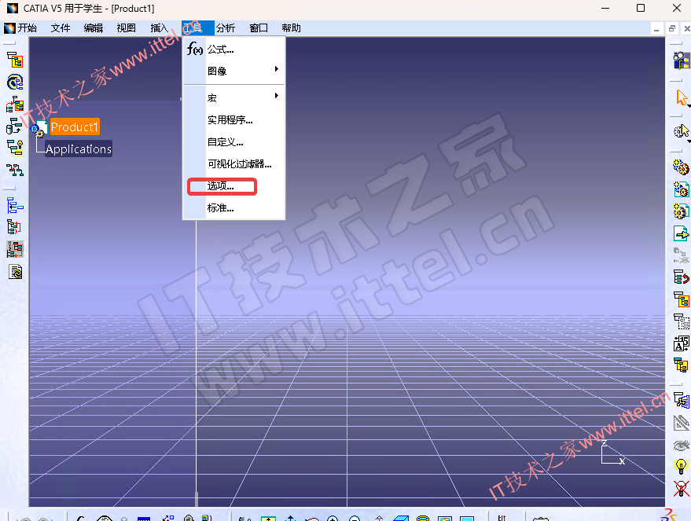Open the 宏 submenu entry
Image resolution: width=691 pixels, height=521 pixels.
[x=234, y=97]
